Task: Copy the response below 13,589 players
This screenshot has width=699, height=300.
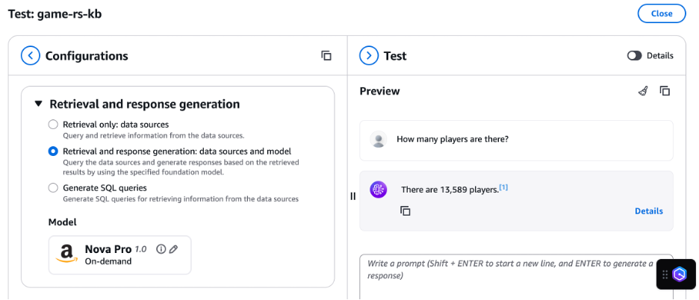Action: pyautogui.click(x=406, y=211)
